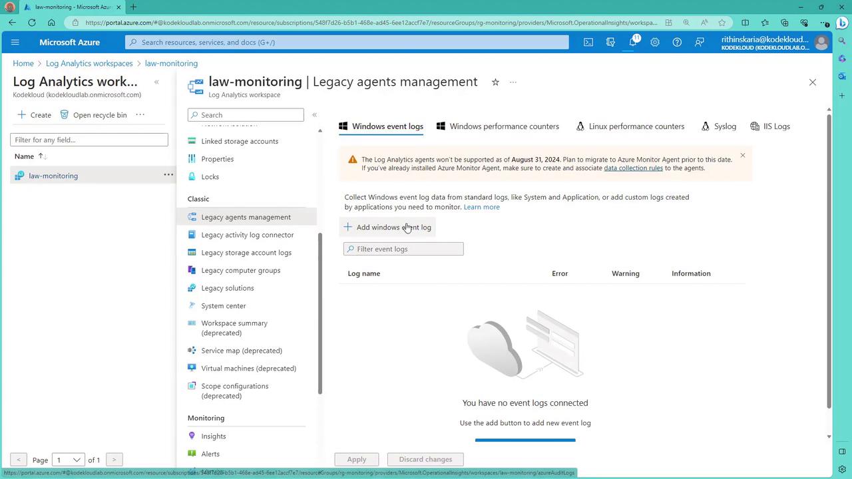Switch to Windows performance counters tab

tap(498, 126)
